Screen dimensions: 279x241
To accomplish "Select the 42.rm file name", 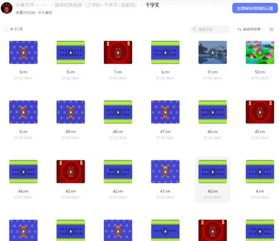I will coord(118,191).
